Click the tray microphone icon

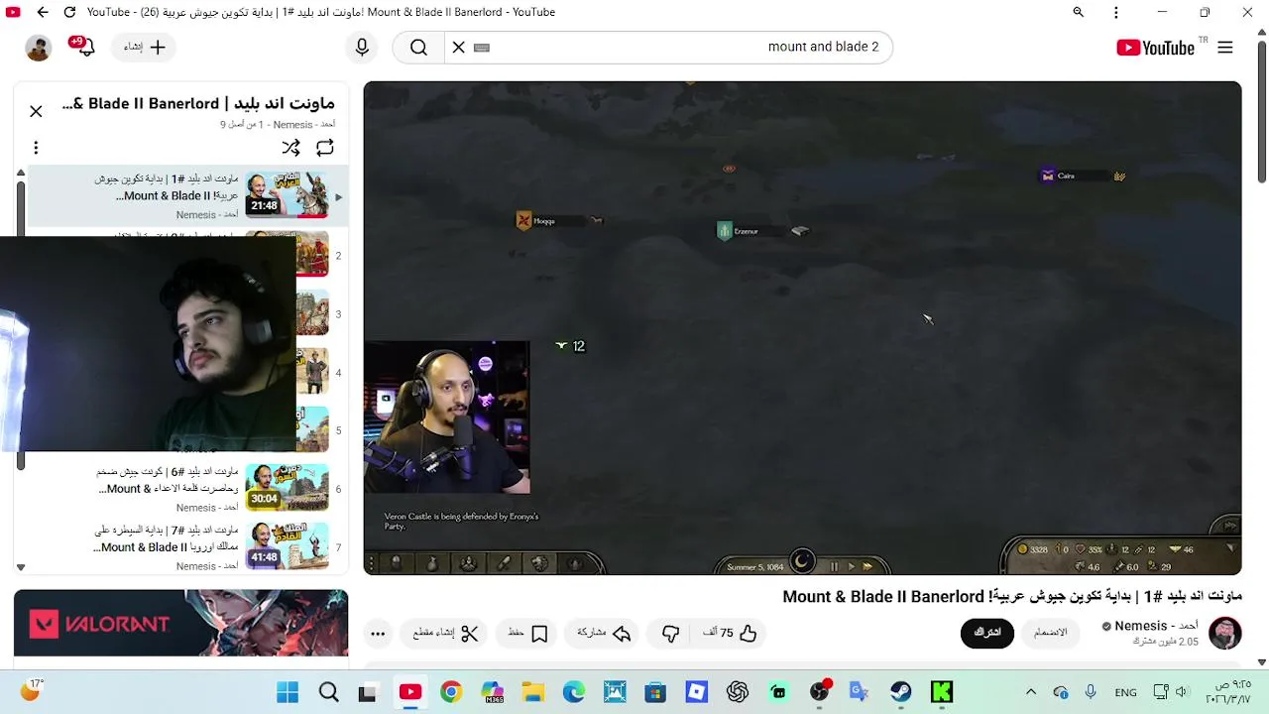pyautogui.click(x=1091, y=692)
